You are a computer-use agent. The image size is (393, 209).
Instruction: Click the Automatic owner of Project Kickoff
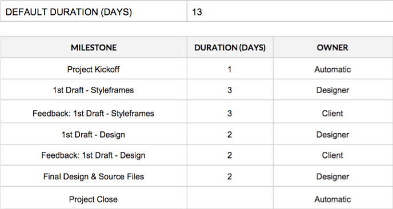pyautogui.click(x=332, y=70)
